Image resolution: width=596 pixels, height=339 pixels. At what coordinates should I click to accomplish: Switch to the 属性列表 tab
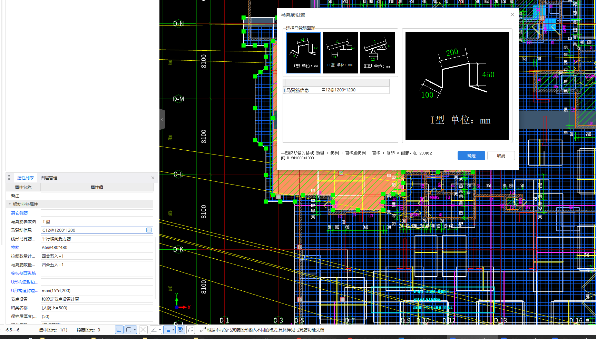point(26,178)
